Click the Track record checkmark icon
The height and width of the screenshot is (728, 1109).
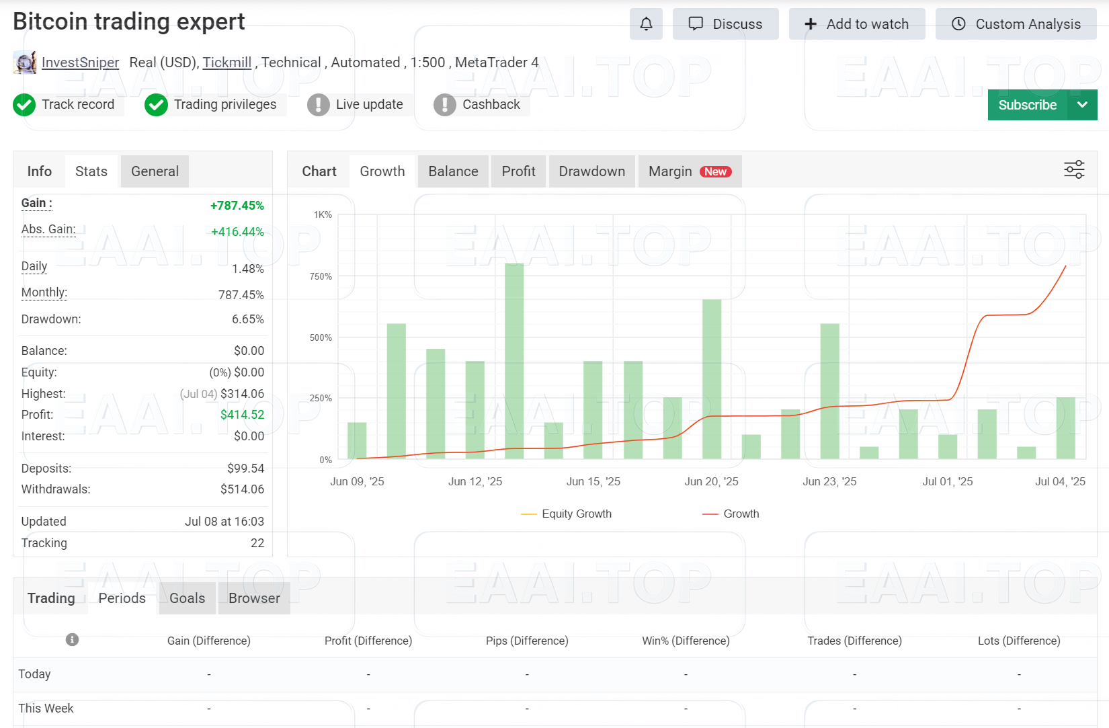24,105
